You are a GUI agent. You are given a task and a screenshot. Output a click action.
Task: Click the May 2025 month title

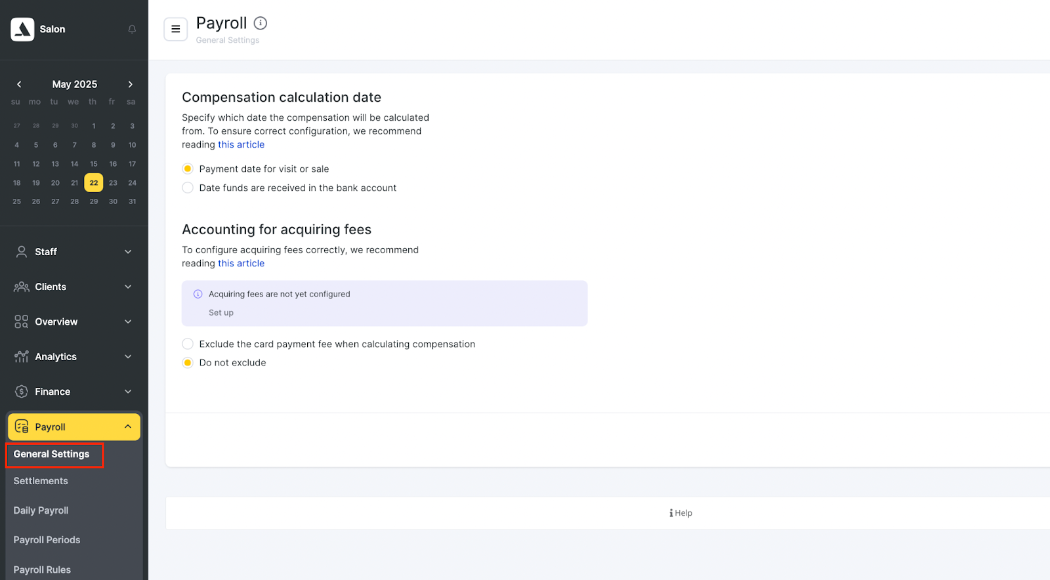pos(75,84)
